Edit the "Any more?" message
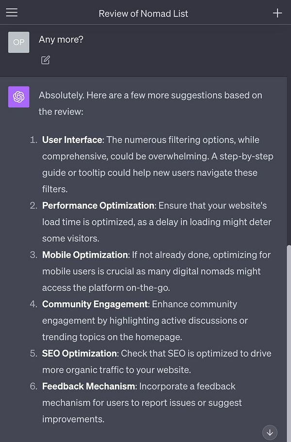 pyautogui.click(x=46, y=60)
